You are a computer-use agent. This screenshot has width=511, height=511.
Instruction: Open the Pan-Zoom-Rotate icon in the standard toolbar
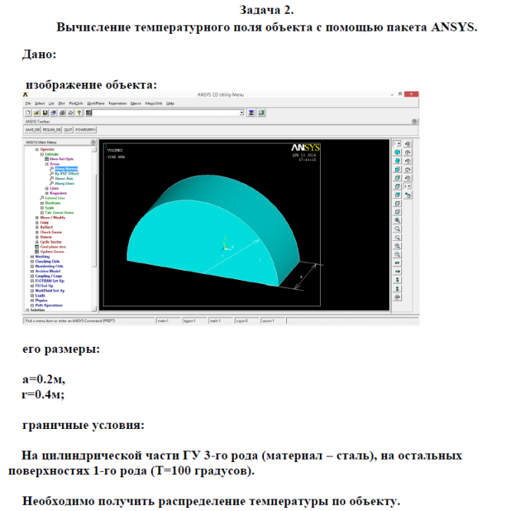(x=54, y=113)
